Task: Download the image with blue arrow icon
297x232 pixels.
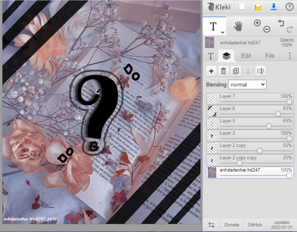Action: (274, 7)
